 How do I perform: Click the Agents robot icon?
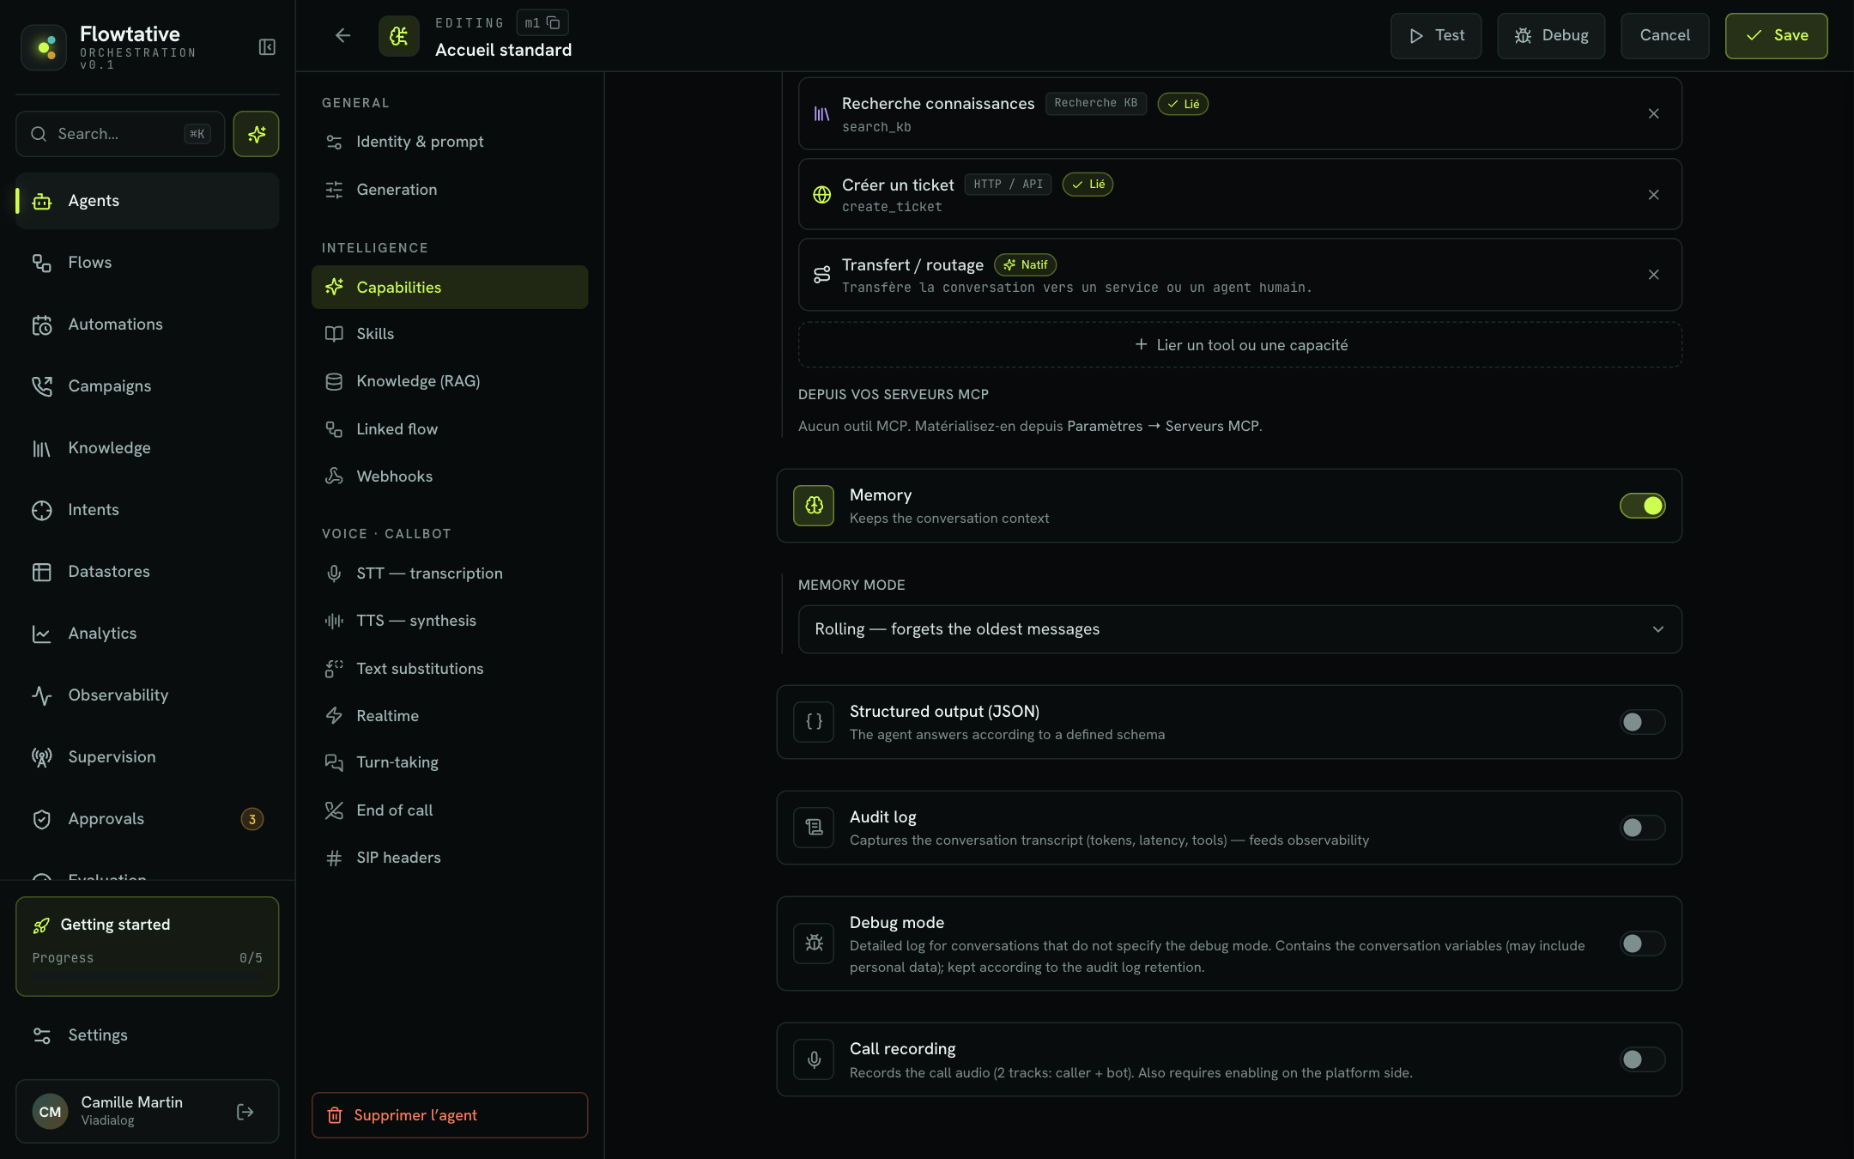coord(42,201)
